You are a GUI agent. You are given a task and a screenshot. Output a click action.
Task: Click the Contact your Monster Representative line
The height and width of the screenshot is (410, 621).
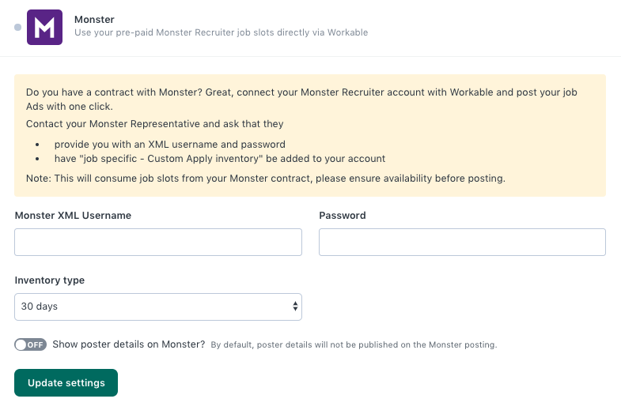click(155, 124)
